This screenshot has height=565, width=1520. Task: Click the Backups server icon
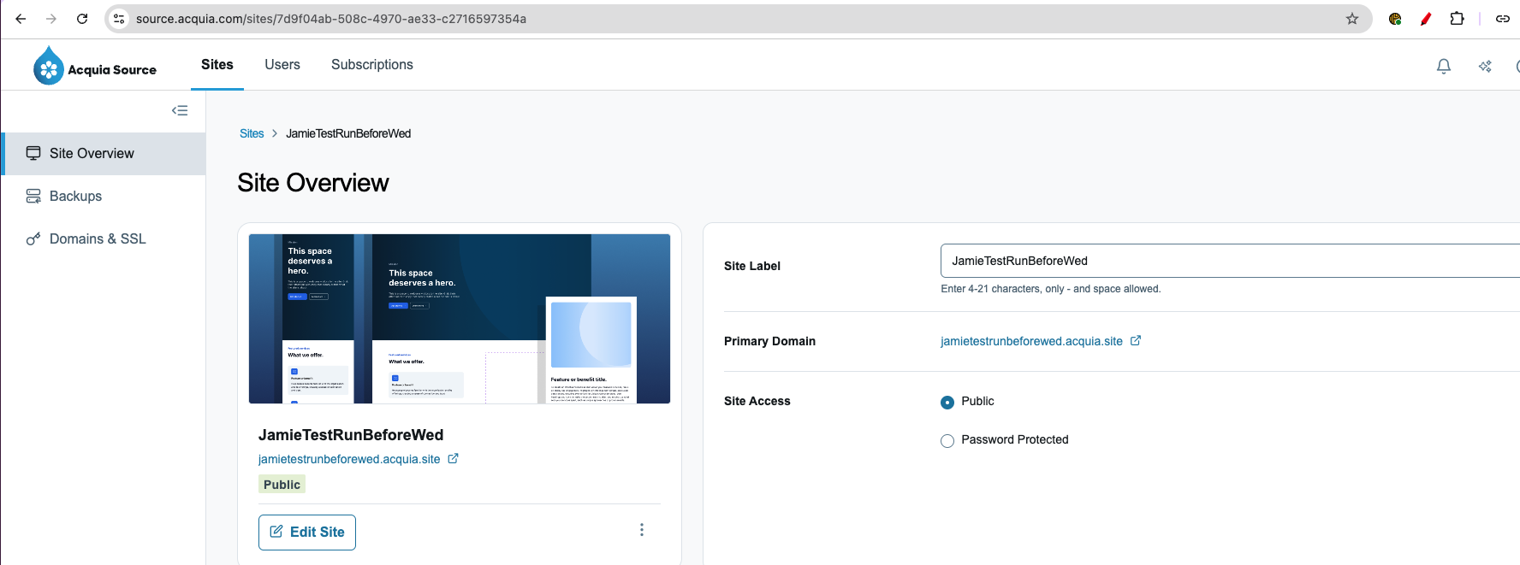tap(33, 196)
